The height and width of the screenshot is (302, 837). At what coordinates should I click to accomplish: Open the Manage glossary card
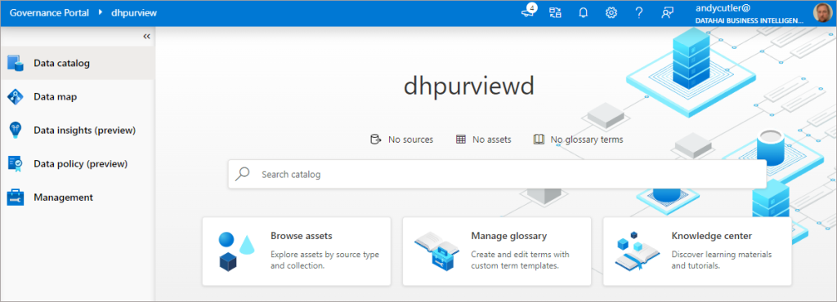[x=497, y=251]
